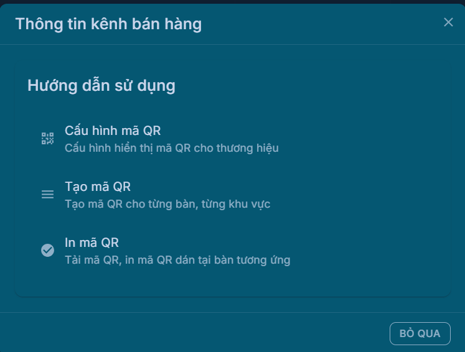Click description "Cấu hình hiển thị mã QR cho thương hiệu"
Screen dimensions: 465x352
[171, 148]
